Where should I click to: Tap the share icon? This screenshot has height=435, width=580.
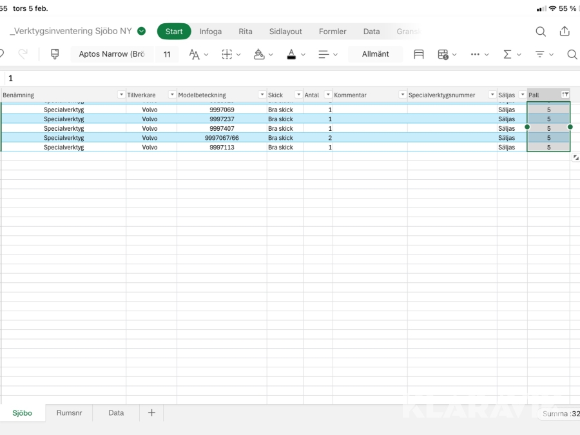[x=565, y=32]
